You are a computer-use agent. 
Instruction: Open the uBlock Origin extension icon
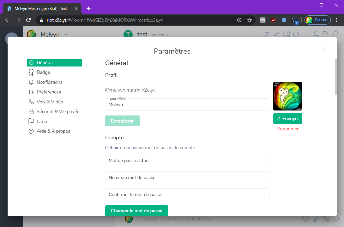(273, 20)
